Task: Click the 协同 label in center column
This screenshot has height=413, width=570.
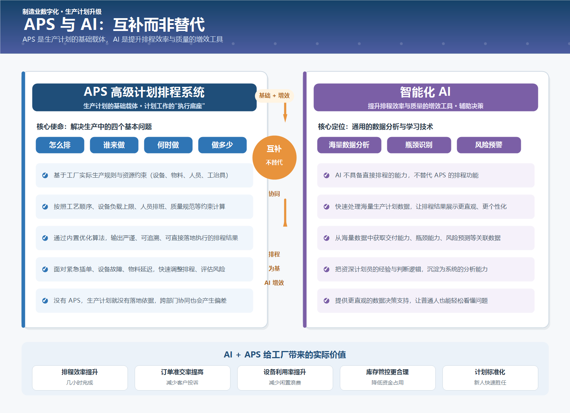Action: tap(274, 194)
